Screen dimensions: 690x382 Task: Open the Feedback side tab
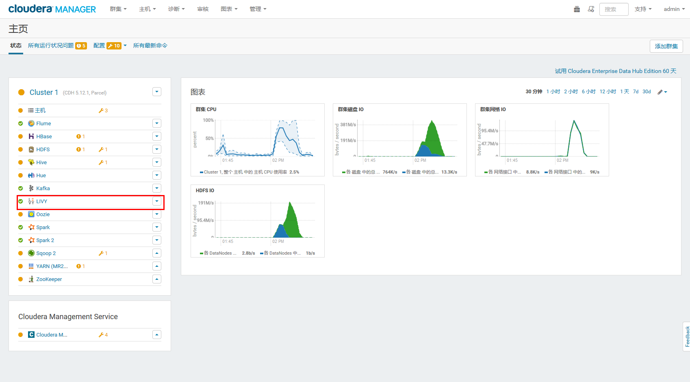(687, 336)
